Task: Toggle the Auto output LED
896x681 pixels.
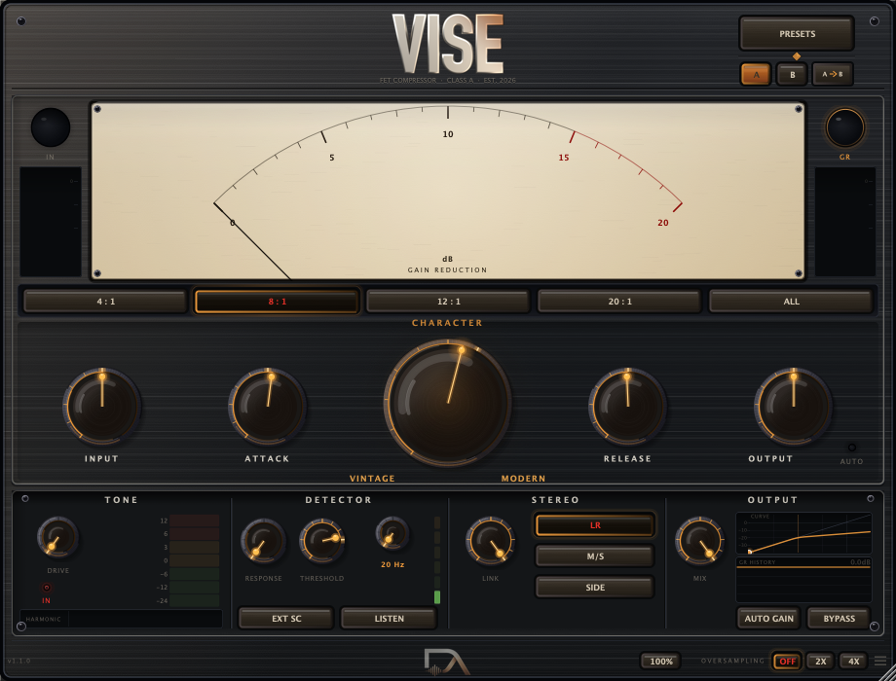Action: pos(852,448)
